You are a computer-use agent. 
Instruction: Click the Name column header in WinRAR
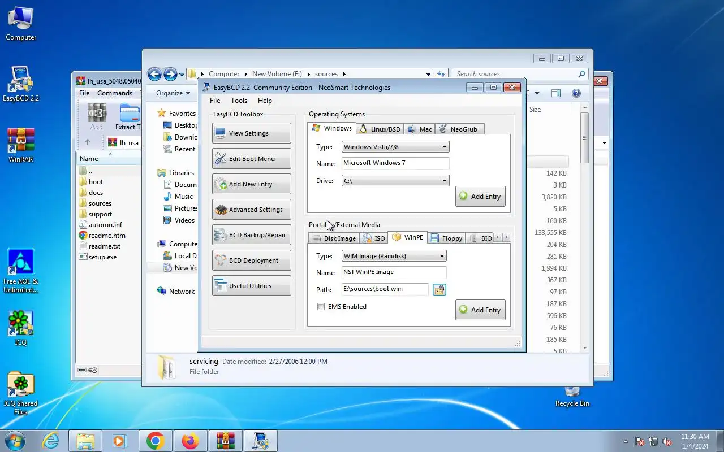pos(107,159)
